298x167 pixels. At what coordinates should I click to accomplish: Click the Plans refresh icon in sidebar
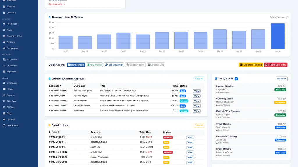tap(4, 30)
